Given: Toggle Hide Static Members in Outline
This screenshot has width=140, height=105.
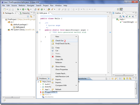Looking at the screenshot, I should click(127, 16).
